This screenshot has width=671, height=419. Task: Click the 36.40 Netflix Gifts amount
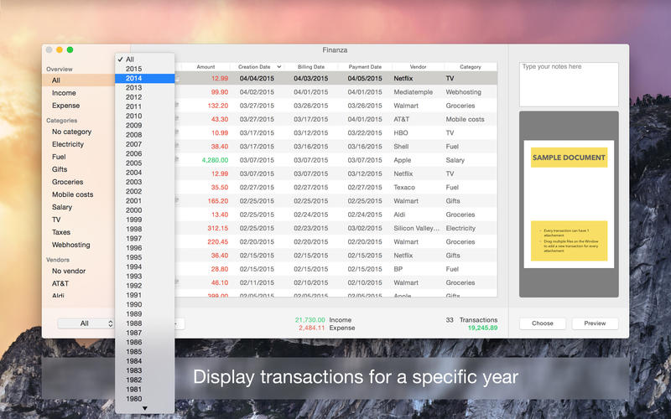click(x=220, y=256)
